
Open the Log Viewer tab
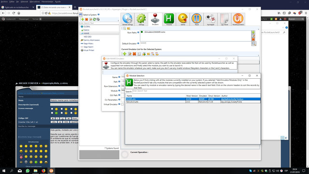tap(224, 19)
